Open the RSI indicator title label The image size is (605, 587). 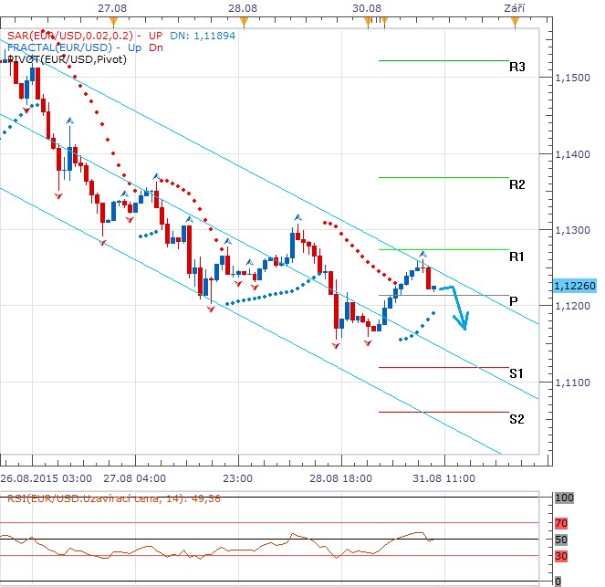click(x=91, y=498)
